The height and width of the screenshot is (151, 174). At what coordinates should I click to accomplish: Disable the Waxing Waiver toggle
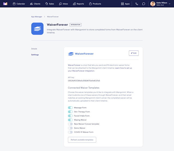(x=70, y=120)
